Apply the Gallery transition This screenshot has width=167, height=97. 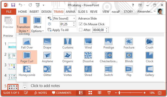click(x=149, y=71)
